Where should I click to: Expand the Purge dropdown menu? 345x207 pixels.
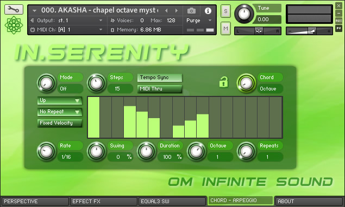199,21
